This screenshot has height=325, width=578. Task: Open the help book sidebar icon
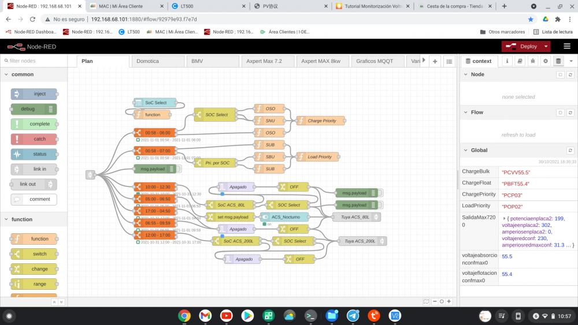point(520,61)
